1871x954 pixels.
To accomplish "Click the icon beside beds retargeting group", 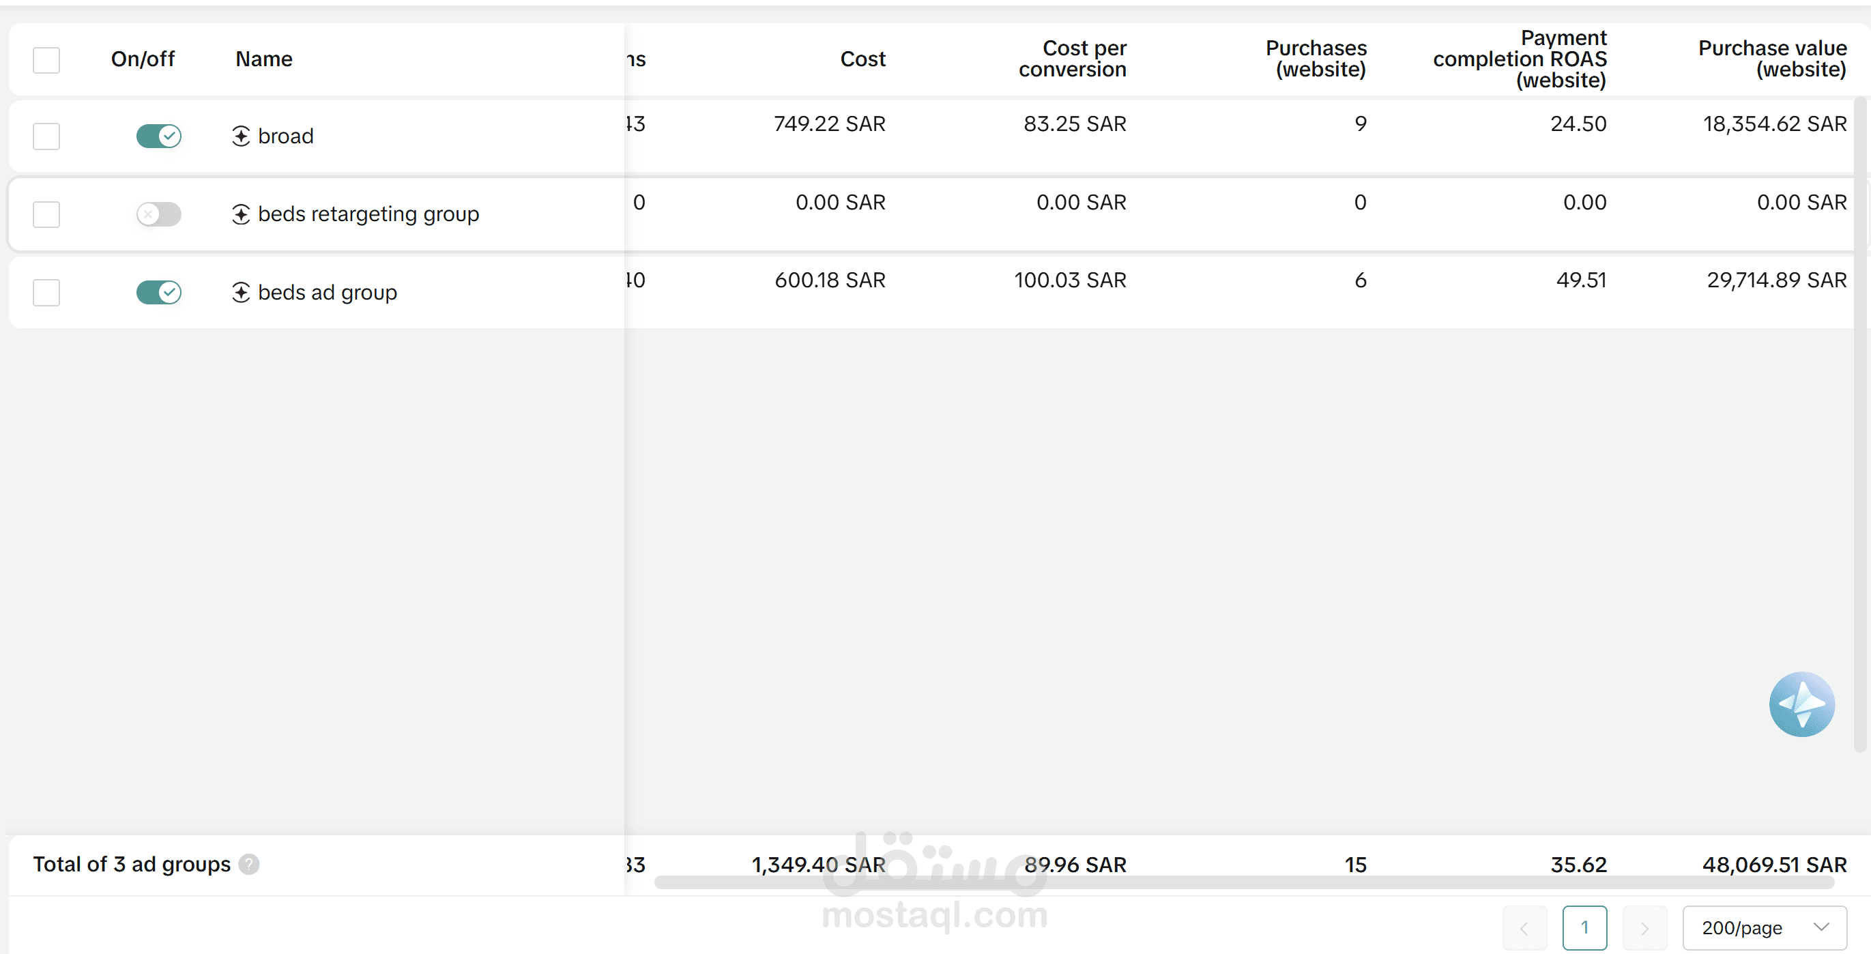I will (x=241, y=214).
